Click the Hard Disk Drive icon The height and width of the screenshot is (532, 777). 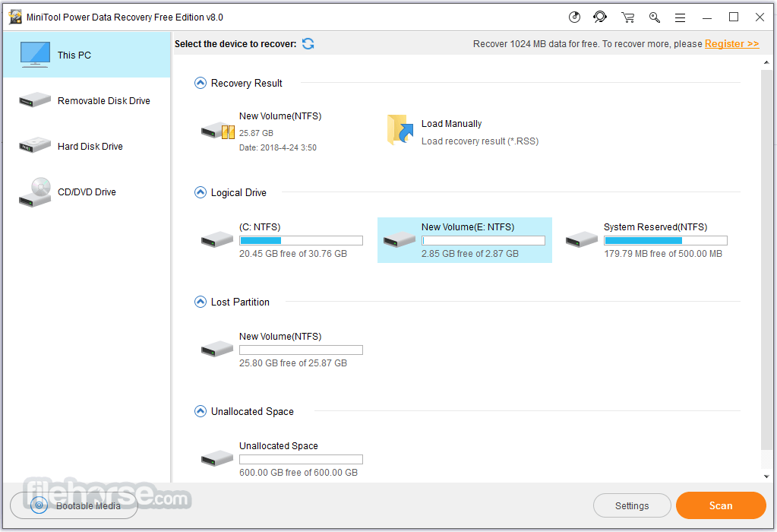click(35, 145)
